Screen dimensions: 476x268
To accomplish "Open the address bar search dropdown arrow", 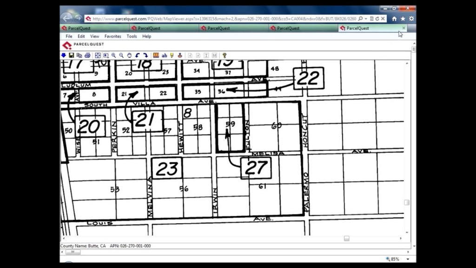I will pyautogui.click(x=365, y=19).
